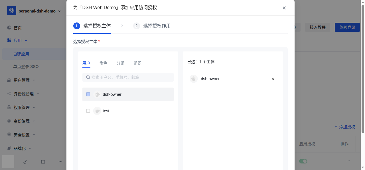
Task: Click the link icon in sidebar footer
Action: pos(25,162)
